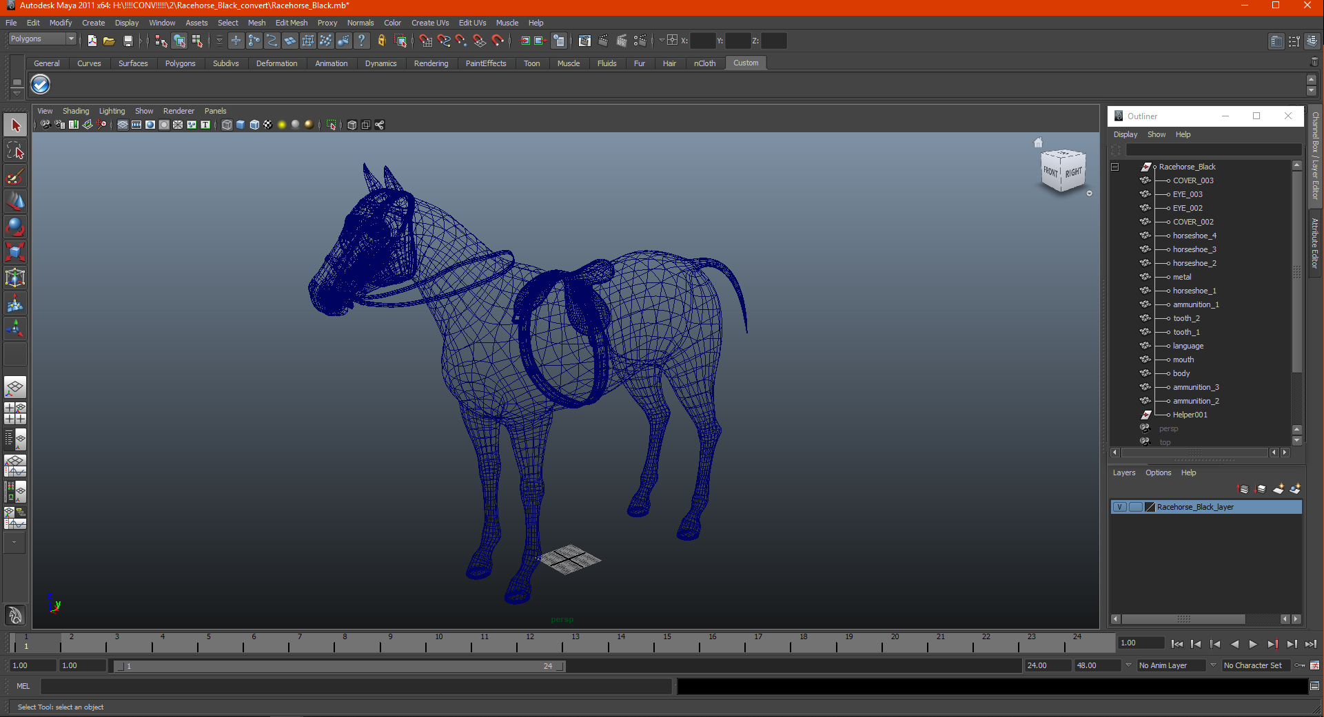Screen dimensions: 1324x717
Task: Toggle wireframe shading cube in panel toolbar
Action: (227, 125)
